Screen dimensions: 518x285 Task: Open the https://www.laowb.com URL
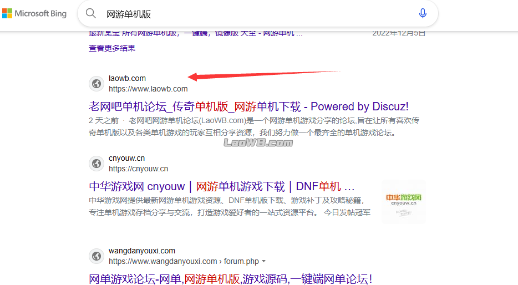tap(148, 89)
